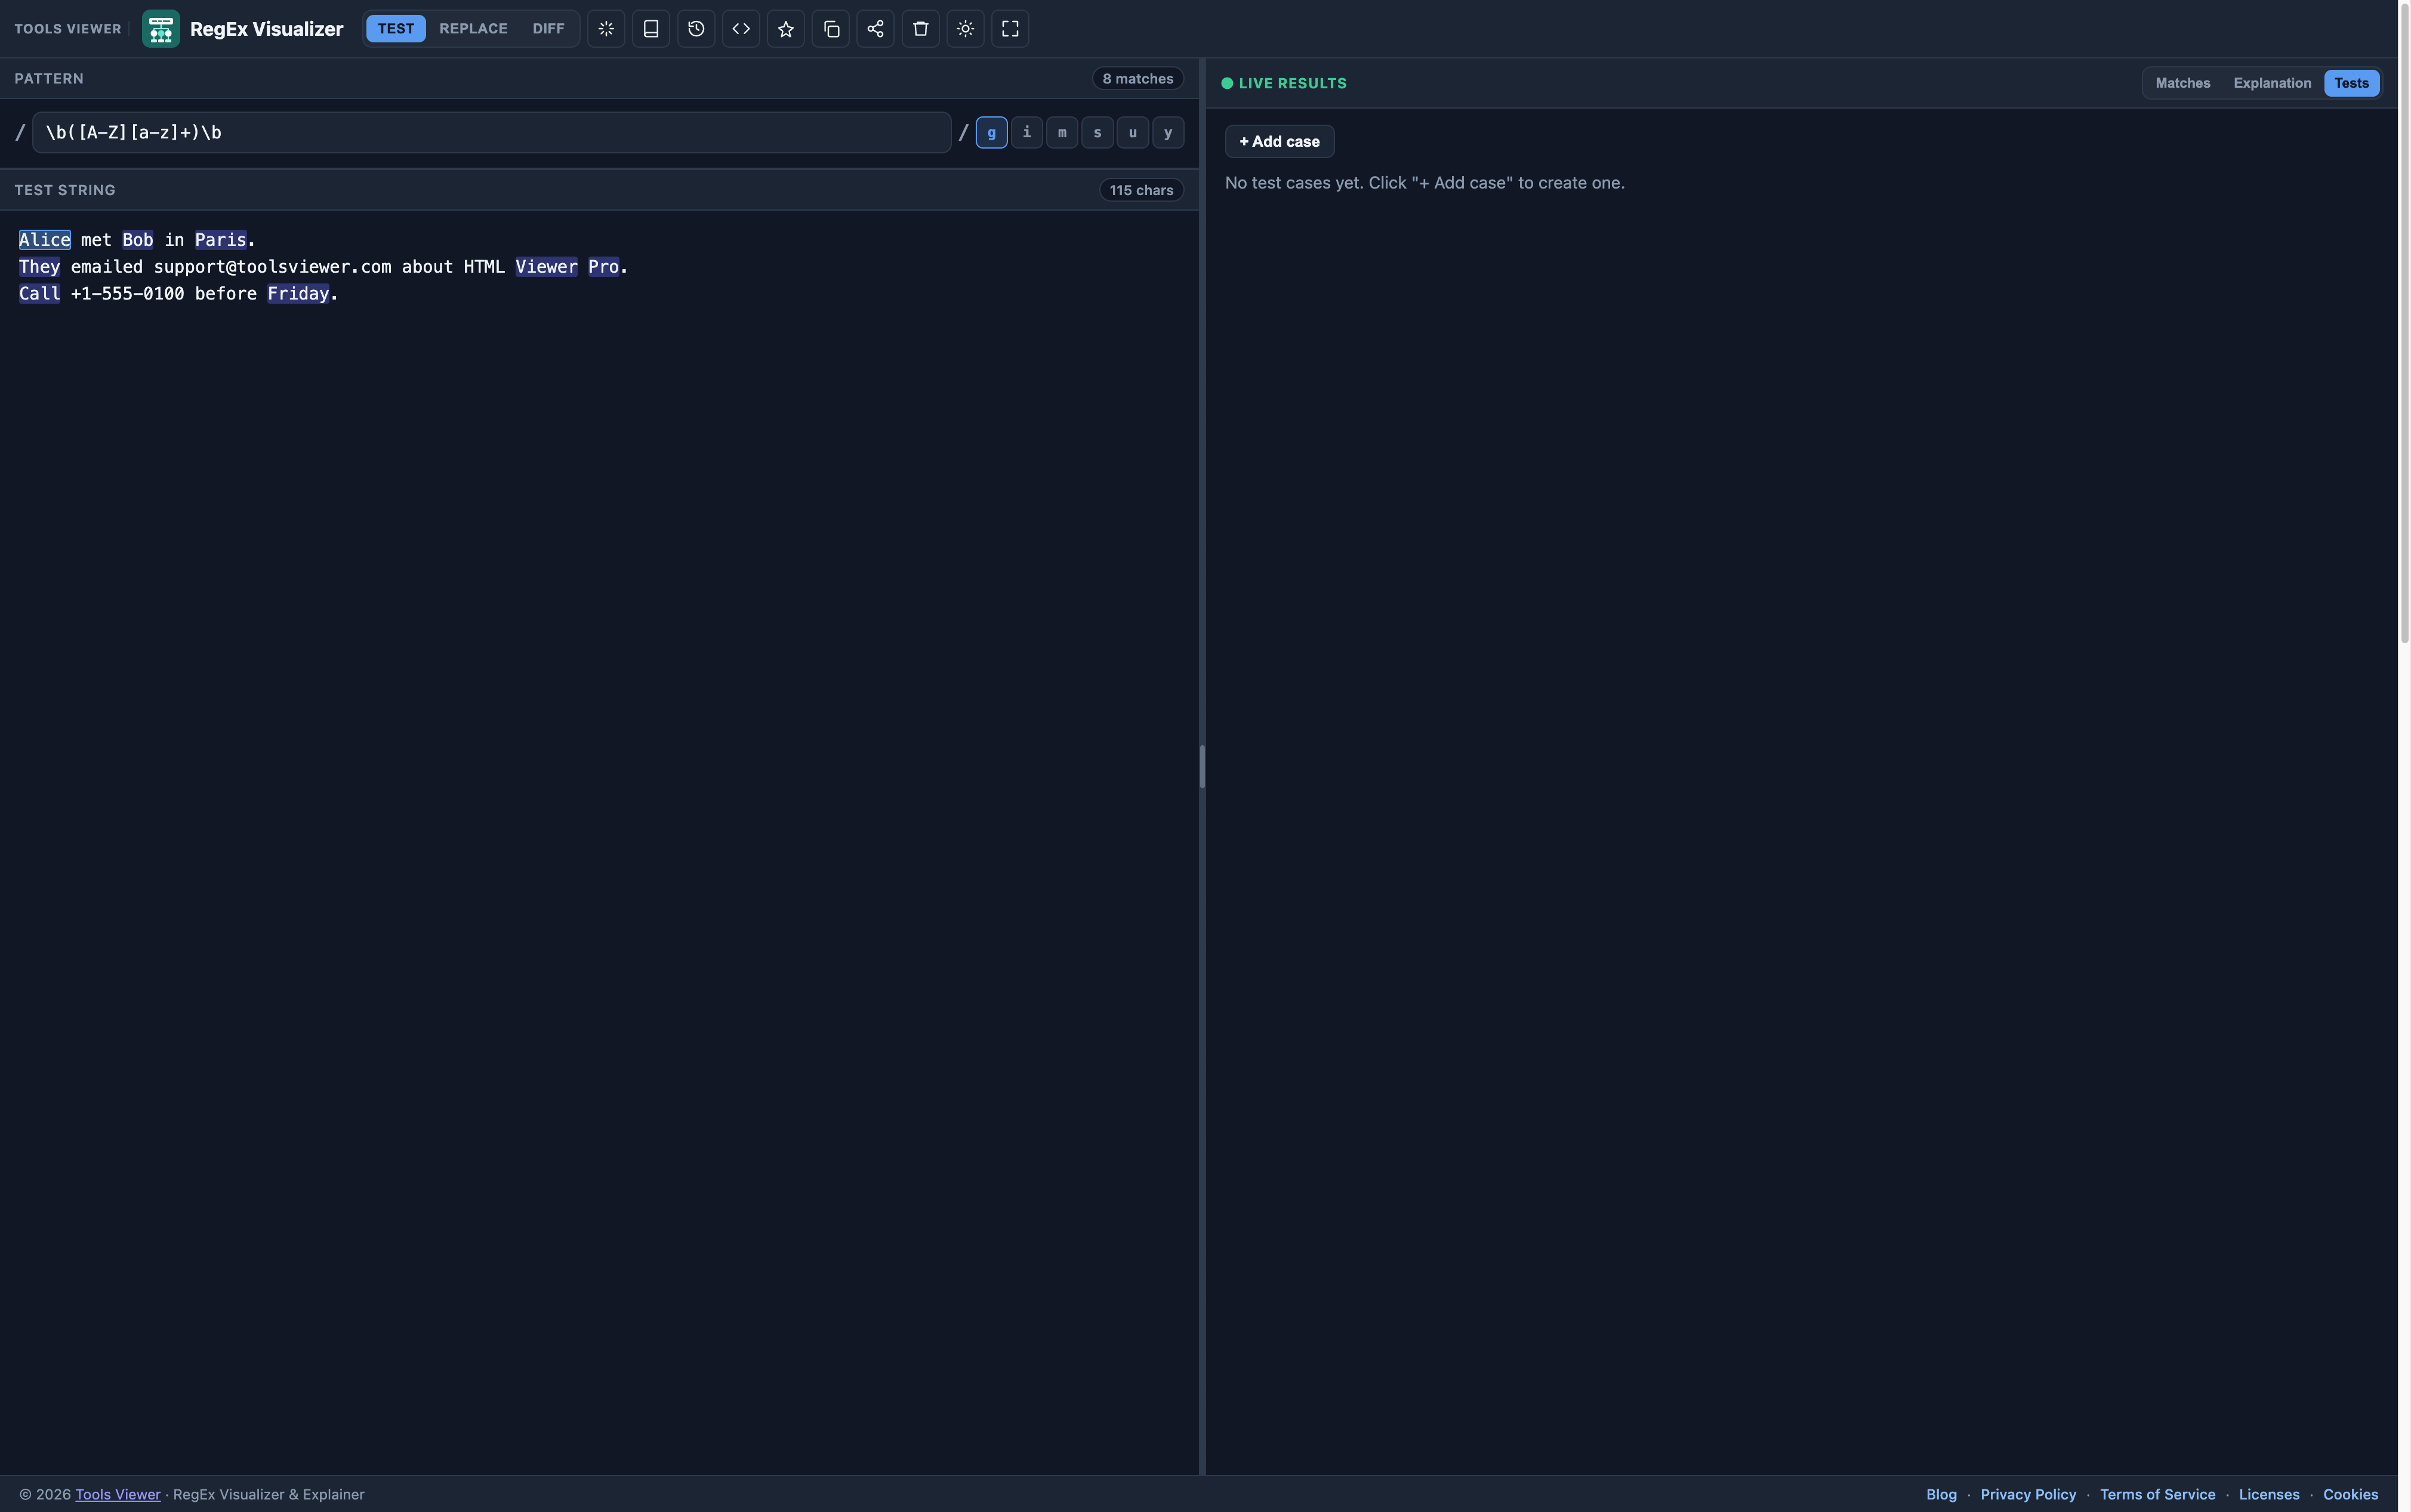Click the star favorites icon

786,29
